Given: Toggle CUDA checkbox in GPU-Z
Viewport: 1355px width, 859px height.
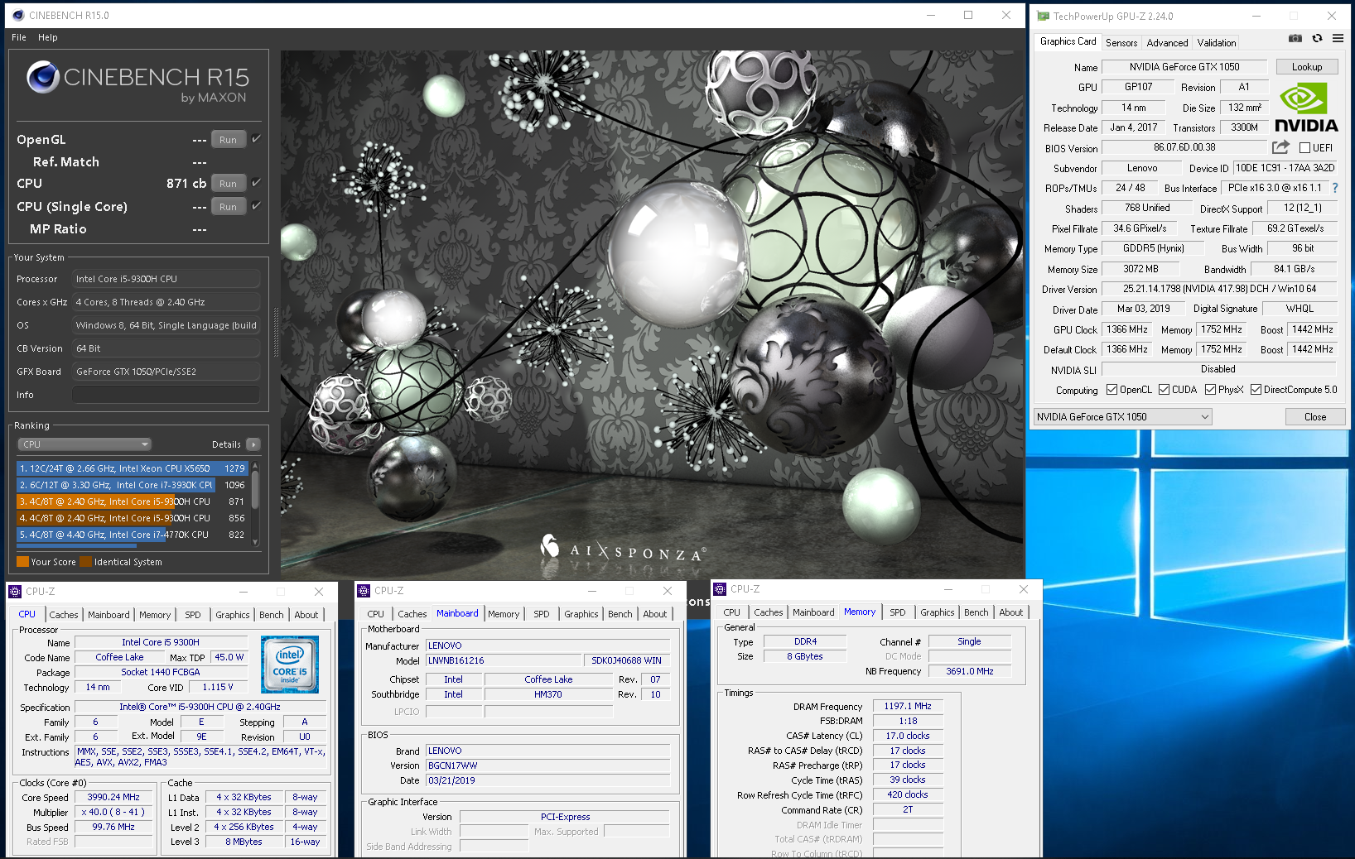Looking at the screenshot, I should point(1164,390).
